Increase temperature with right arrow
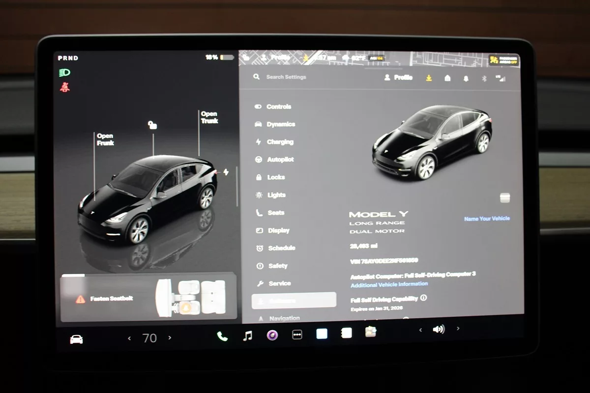This screenshot has height=393, width=590. [170, 337]
